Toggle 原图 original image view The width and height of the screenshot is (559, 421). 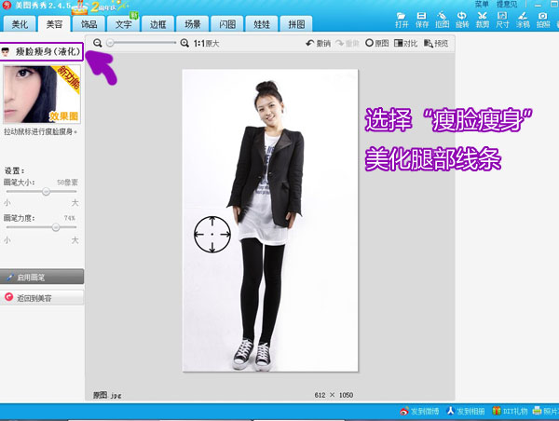pyautogui.click(x=377, y=43)
